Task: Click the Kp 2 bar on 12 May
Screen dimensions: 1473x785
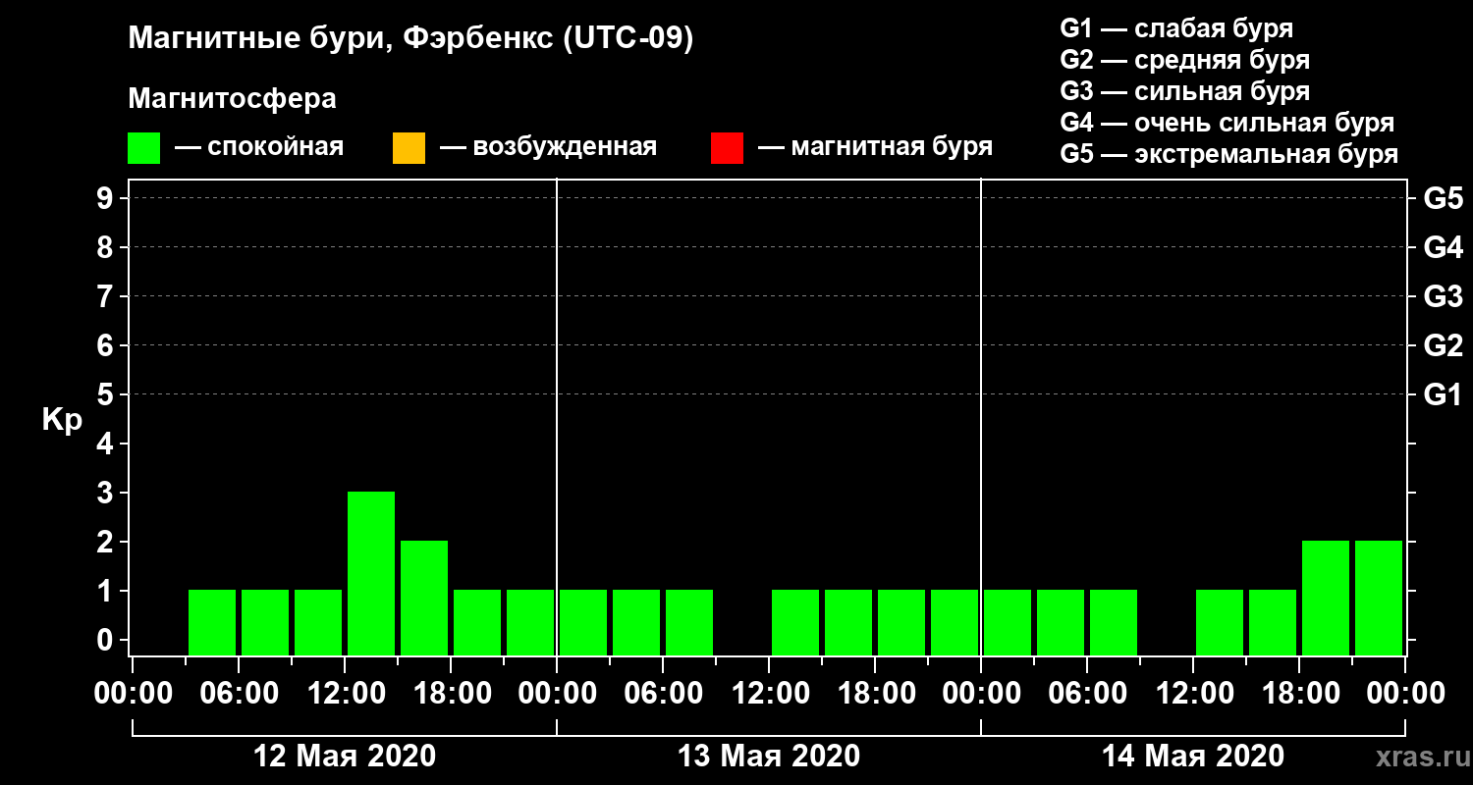Action: (x=424, y=598)
